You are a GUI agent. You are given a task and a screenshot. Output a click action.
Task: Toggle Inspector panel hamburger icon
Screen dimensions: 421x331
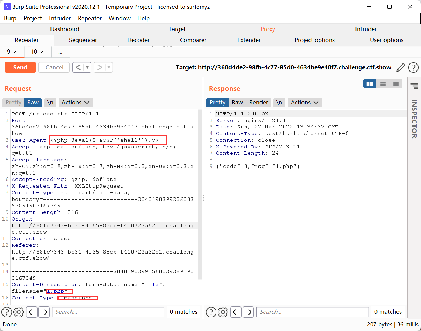414,86
